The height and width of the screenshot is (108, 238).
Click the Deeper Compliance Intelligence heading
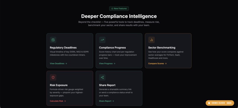coord(119,16)
